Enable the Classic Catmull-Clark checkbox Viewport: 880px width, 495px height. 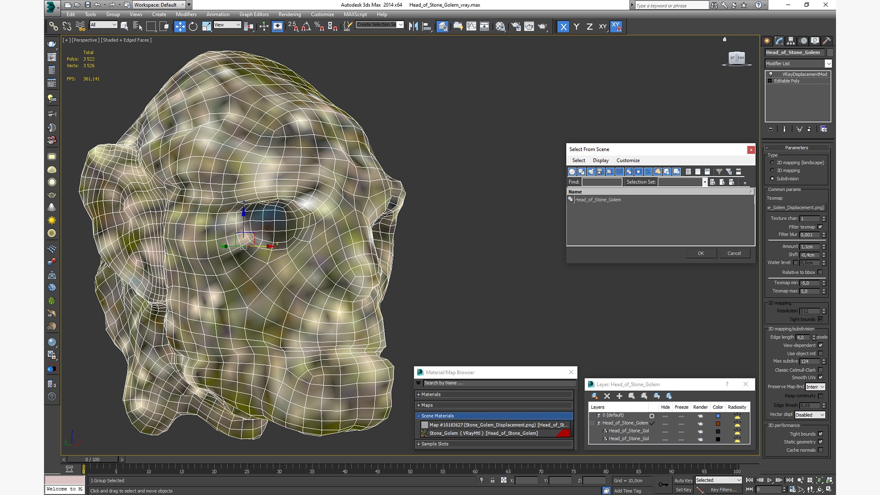tap(820, 370)
